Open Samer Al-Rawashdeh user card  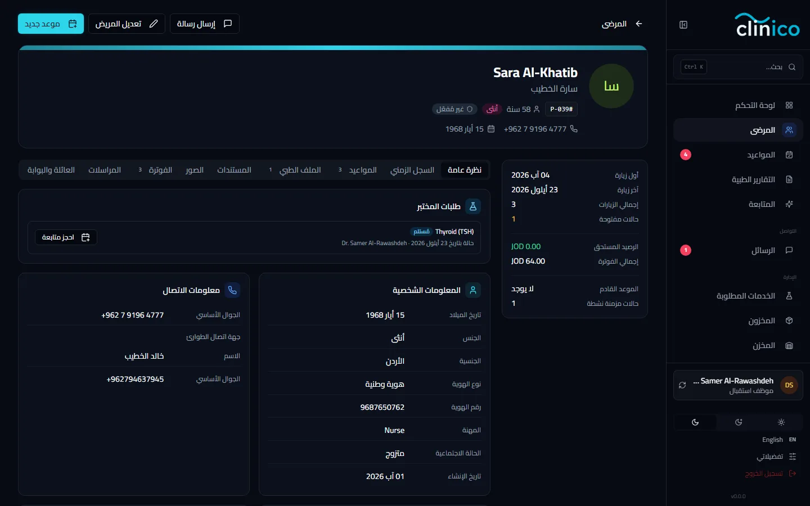coord(738,385)
